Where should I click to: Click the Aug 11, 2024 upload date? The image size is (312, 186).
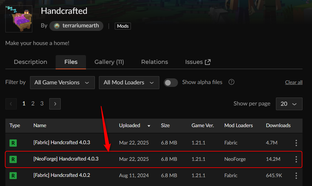click(x=134, y=176)
